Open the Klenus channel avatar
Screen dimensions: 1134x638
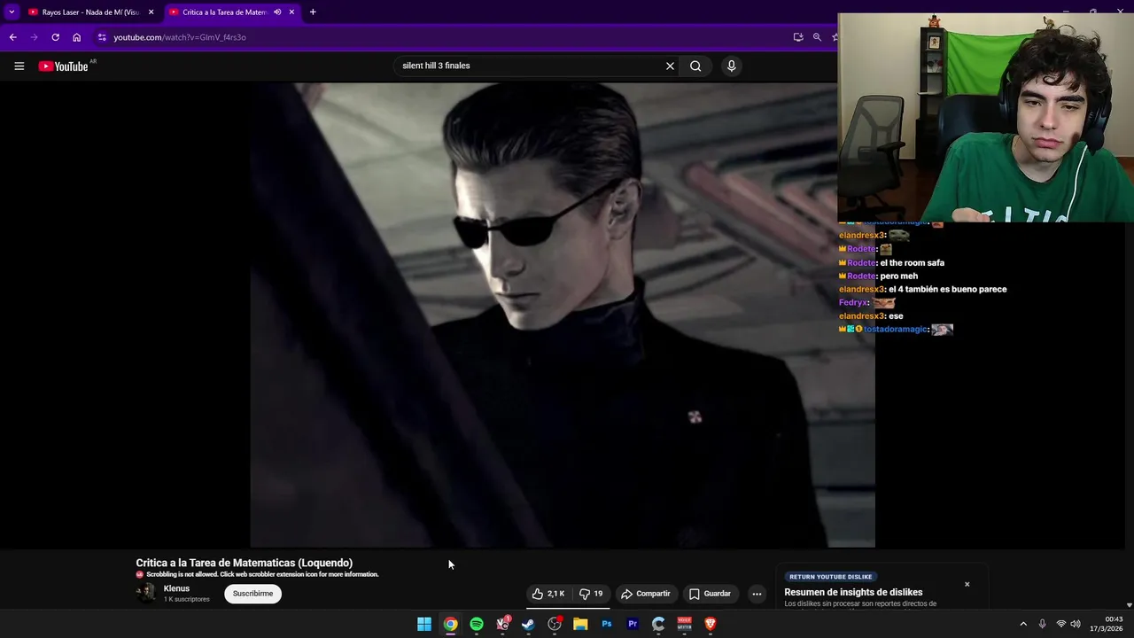[146, 593]
